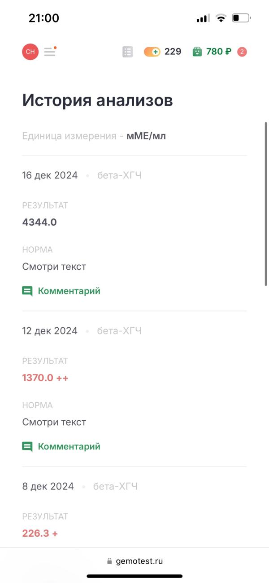The width and height of the screenshot is (269, 583).
Task: Open Комментарий for the 4344.0 result
Action: point(69,291)
